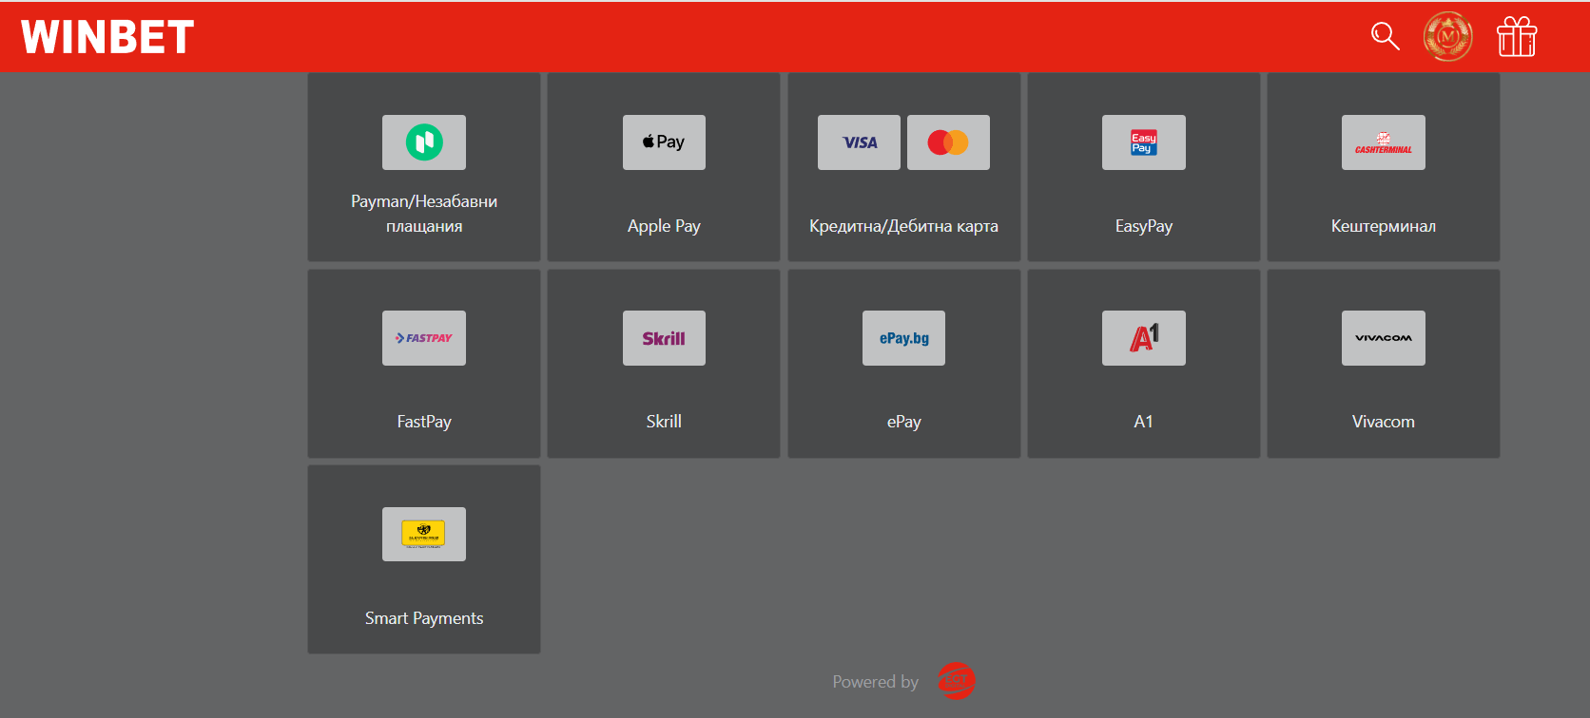Choose Payman/Незабавни плащания payment label
Viewport: 1590px width, 718px height.
tap(424, 214)
